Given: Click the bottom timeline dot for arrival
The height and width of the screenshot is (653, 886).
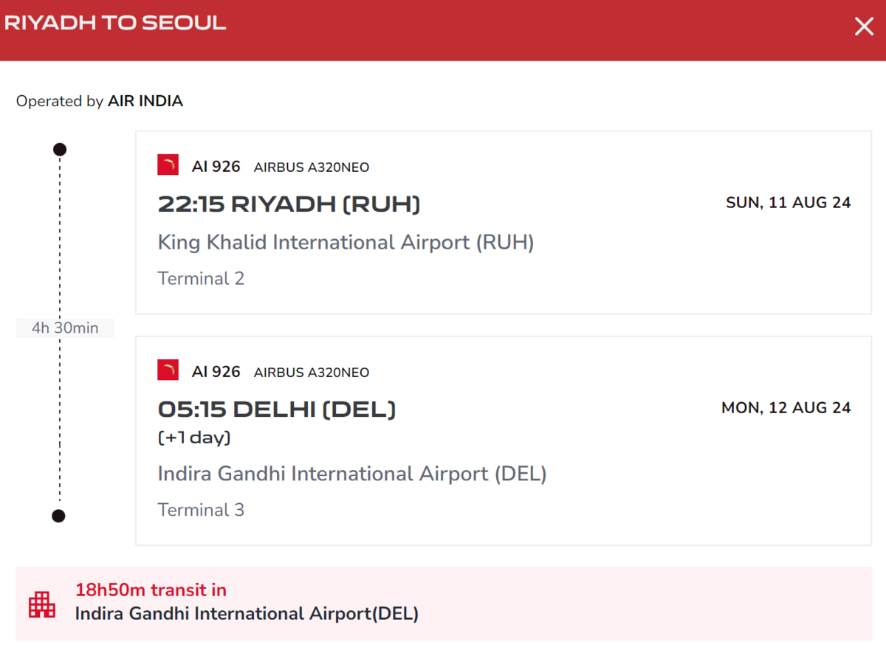Looking at the screenshot, I should pyautogui.click(x=59, y=516).
